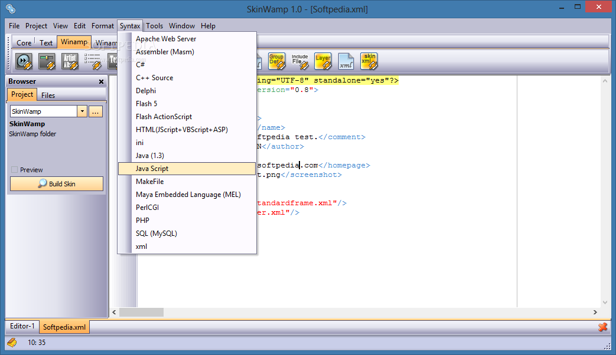Click the browse (...) button

coord(96,111)
